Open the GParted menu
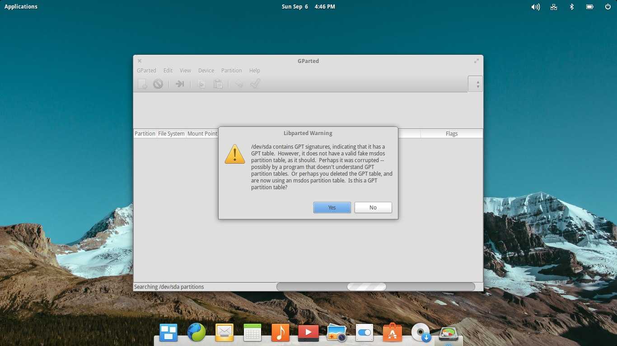Screen dimensions: 617x346 (x=146, y=71)
